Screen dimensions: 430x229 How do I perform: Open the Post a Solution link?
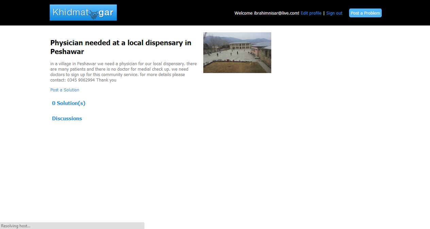tap(65, 90)
